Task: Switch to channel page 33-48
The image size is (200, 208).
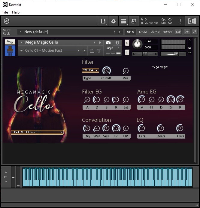Action: 155,32
